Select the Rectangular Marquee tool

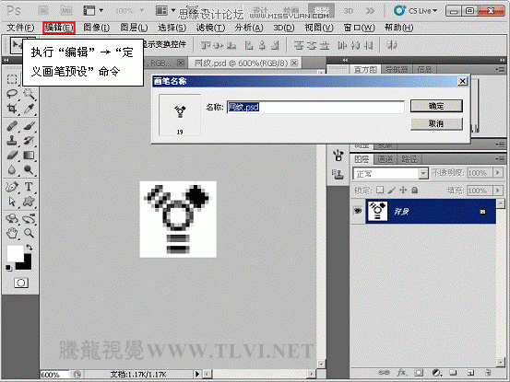tap(12, 79)
